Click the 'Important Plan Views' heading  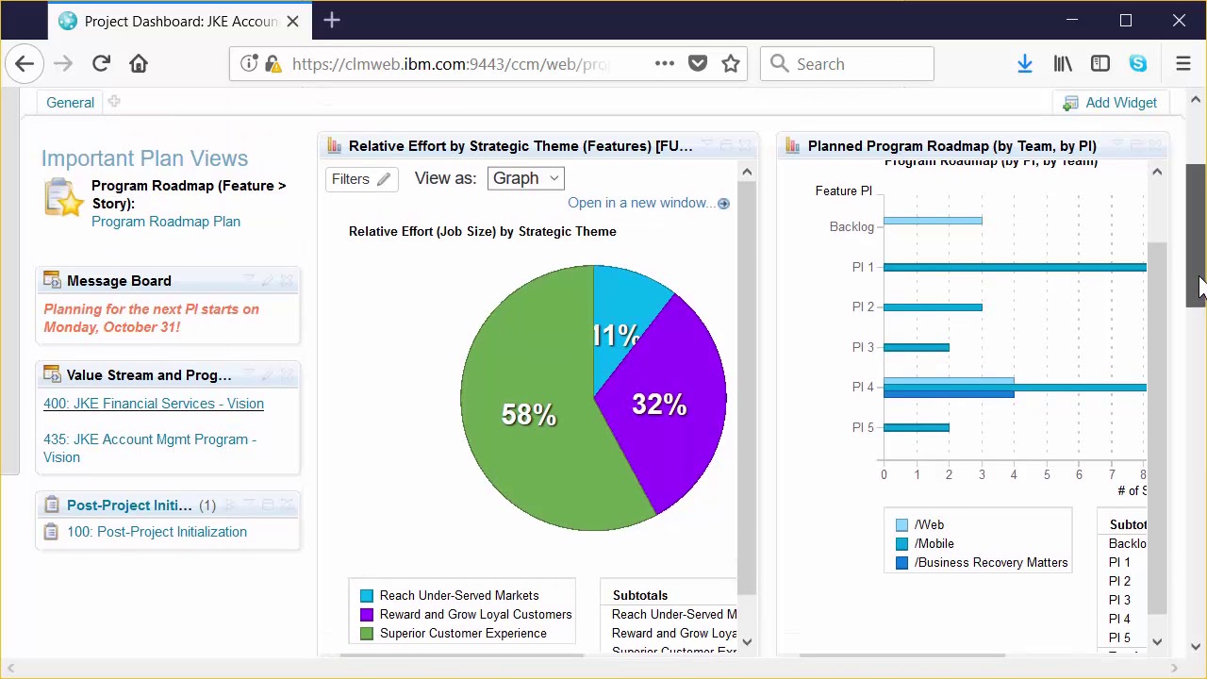tap(144, 158)
